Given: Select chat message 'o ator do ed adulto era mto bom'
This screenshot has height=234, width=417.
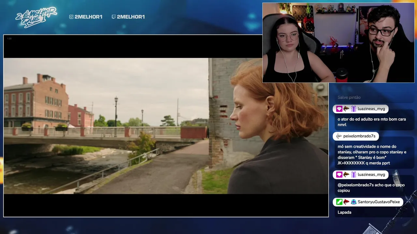Looking at the screenshot, I should pyautogui.click(x=372, y=122).
